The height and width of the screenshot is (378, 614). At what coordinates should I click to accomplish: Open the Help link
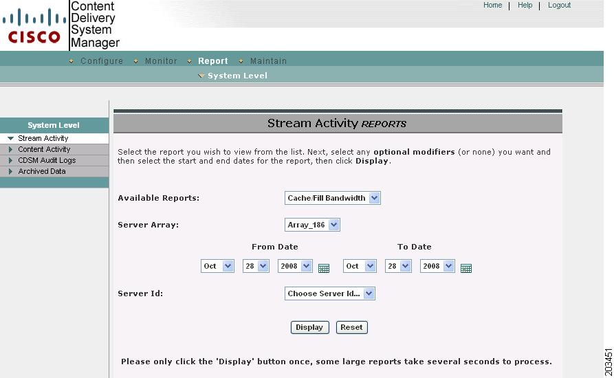point(525,5)
